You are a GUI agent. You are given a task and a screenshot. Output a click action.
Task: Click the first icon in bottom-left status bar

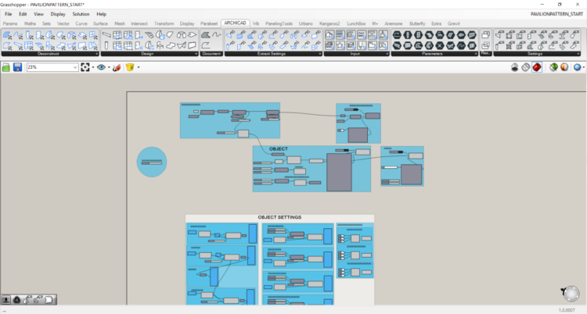click(6, 299)
